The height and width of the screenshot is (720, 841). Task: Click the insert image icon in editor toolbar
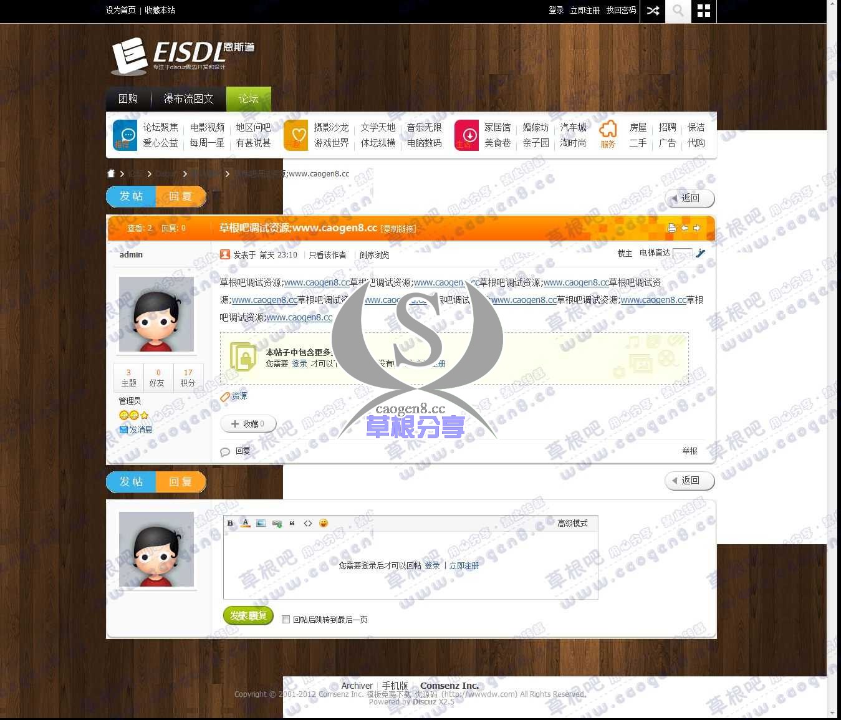click(x=261, y=523)
